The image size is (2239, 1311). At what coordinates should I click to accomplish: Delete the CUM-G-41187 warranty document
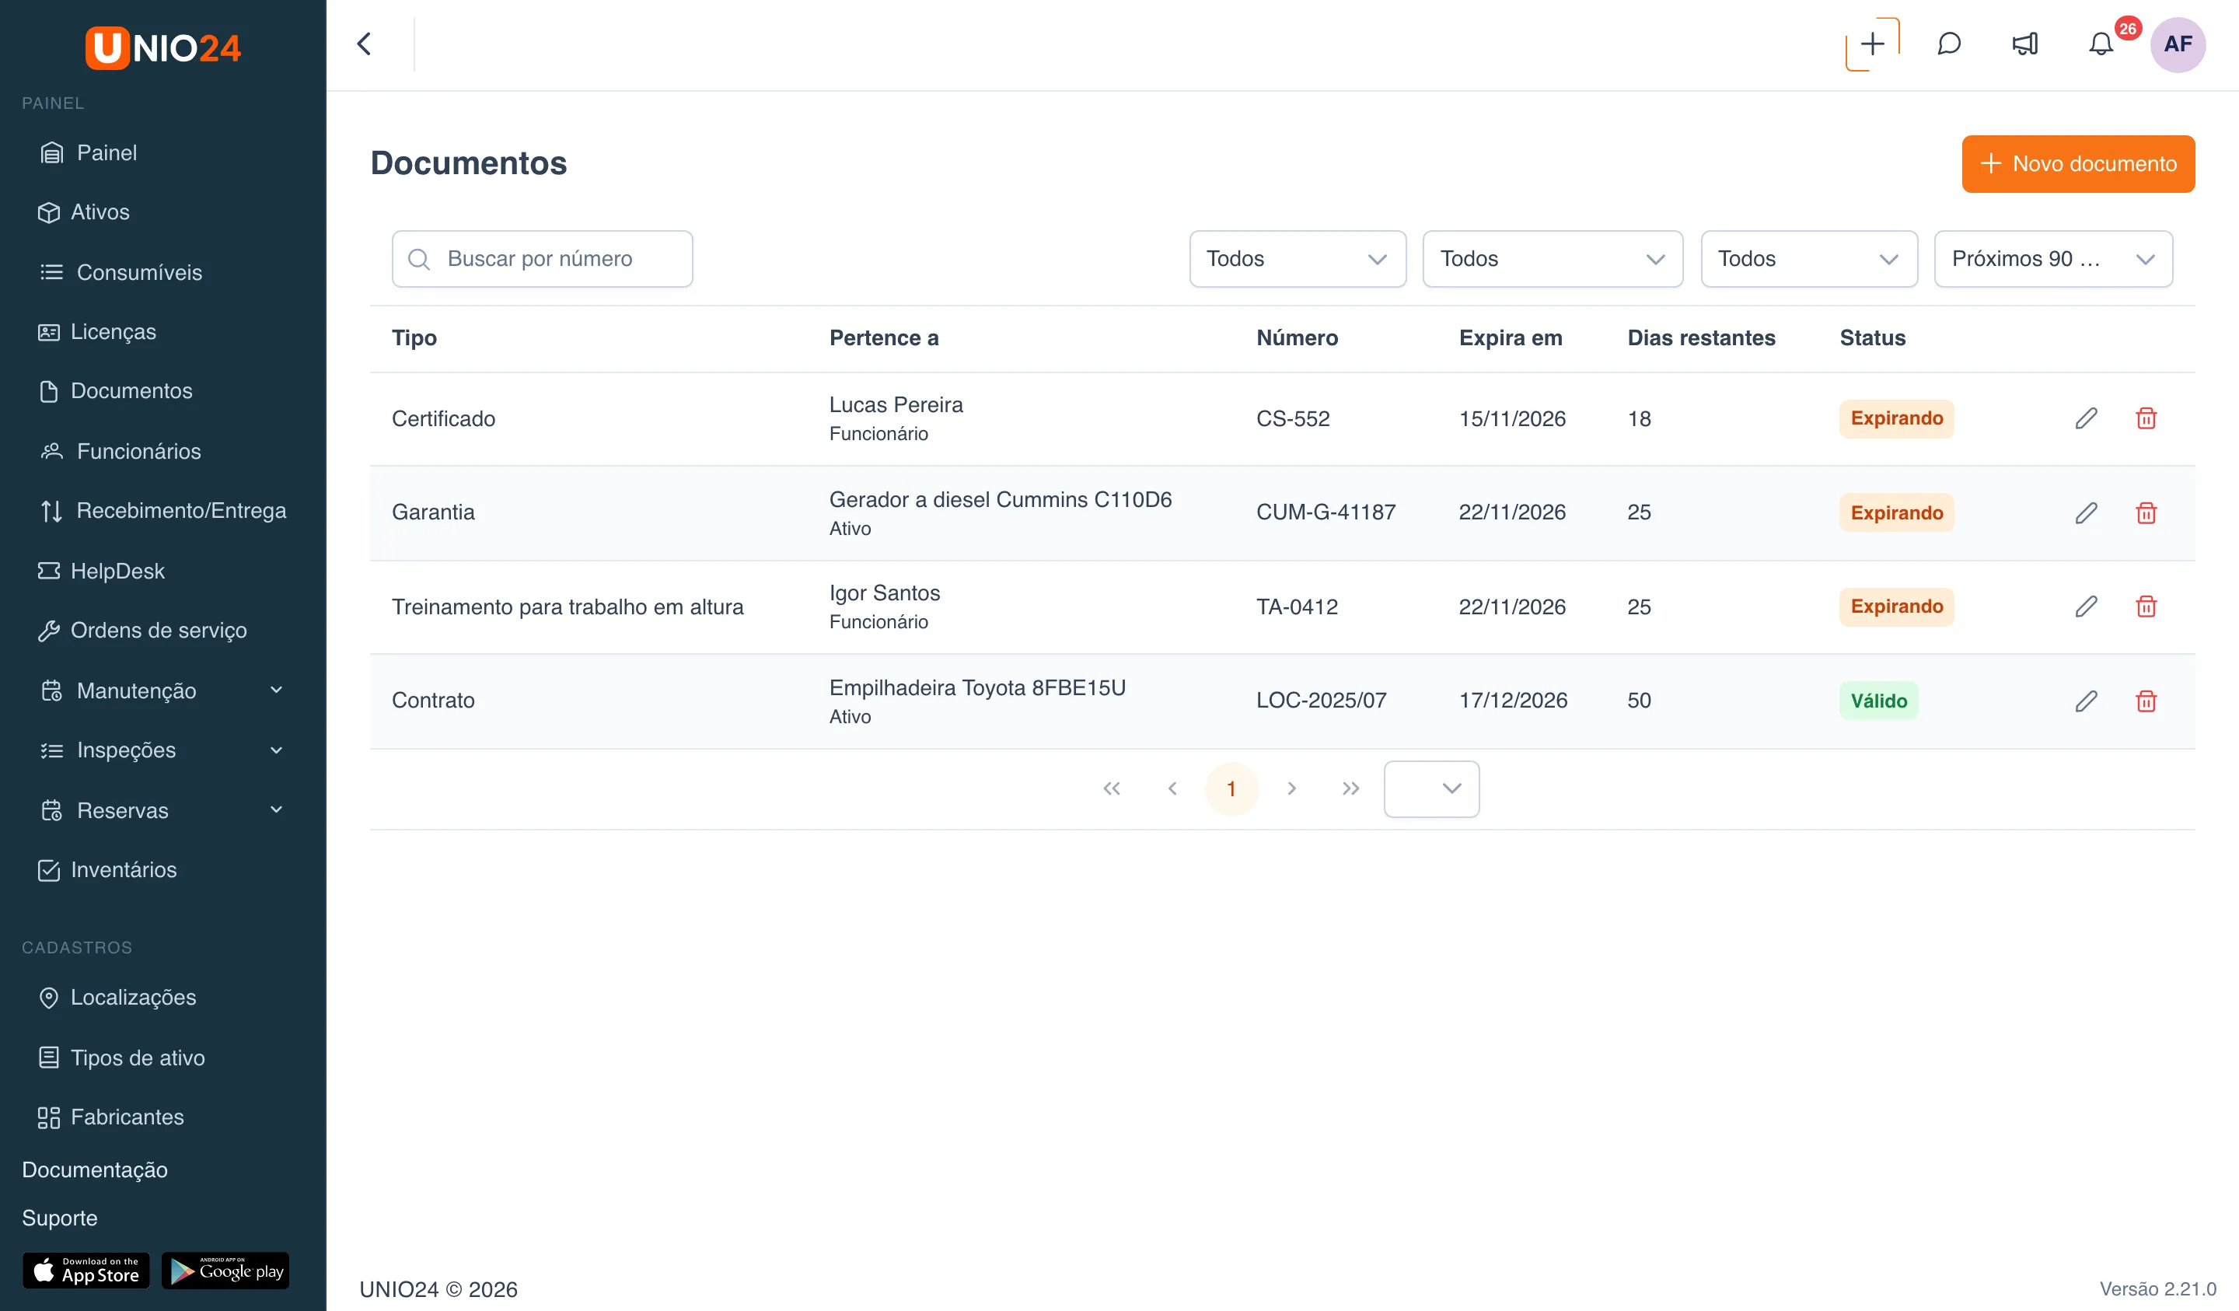pyautogui.click(x=2146, y=513)
